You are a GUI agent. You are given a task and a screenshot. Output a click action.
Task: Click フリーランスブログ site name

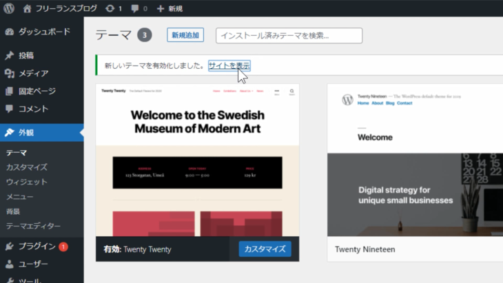(x=66, y=9)
